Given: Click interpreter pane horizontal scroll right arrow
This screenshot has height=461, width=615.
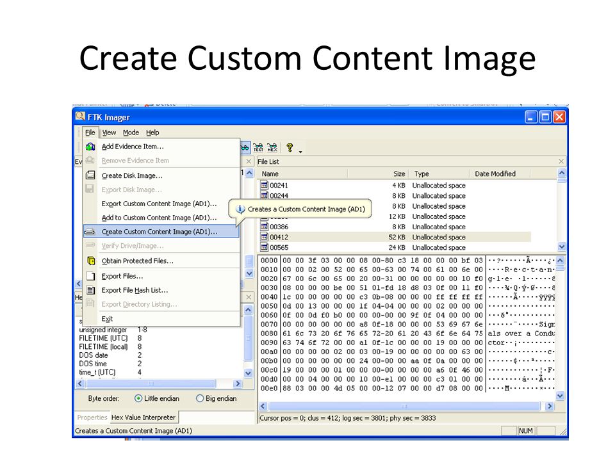Looking at the screenshot, I should [238, 384].
